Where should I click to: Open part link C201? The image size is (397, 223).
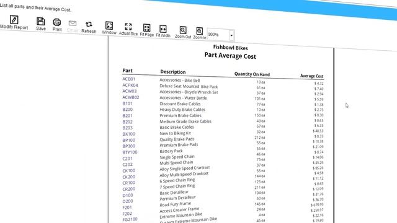coord(127,159)
